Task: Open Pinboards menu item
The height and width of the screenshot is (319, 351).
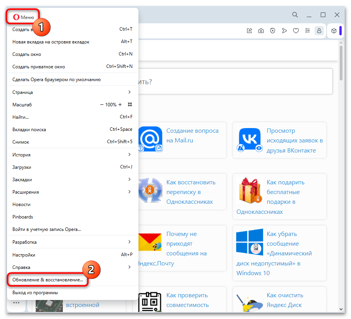Action: pyautogui.click(x=73, y=217)
